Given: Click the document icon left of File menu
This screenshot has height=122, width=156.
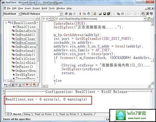Looking at the screenshot, I should click(5, 8).
